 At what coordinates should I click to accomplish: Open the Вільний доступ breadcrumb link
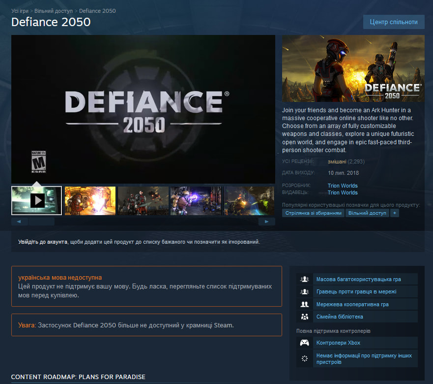(x=54, y=11)
